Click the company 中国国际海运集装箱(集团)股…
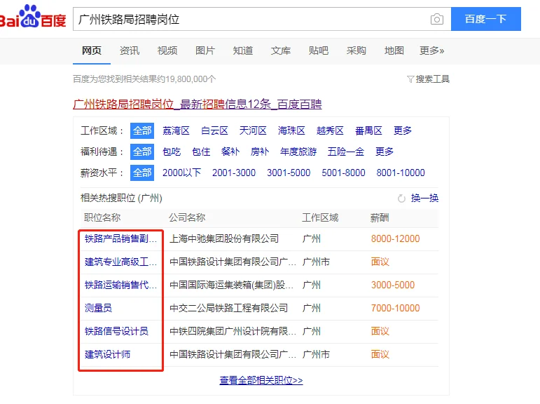540x404 pixels. 232,285
